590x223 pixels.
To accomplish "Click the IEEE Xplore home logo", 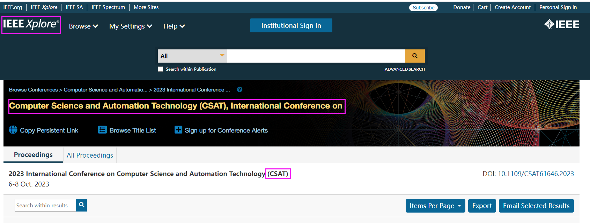I will pos(31,24).
